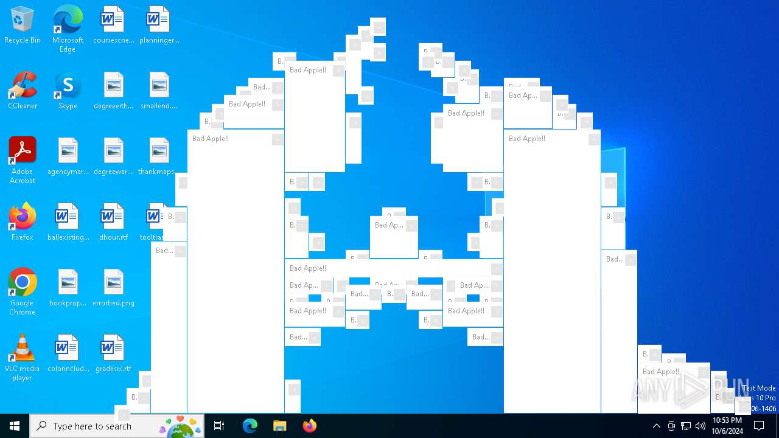Select the tooltran Word document icon
The image size is (779, 438).
[151, 223]
